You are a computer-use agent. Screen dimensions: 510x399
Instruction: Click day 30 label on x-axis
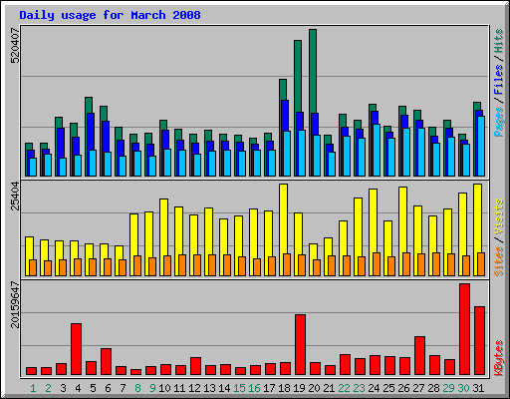(x=463, y=388)
